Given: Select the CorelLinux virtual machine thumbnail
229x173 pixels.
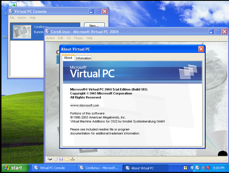Looking at the screenshot, I should (22, 31).
